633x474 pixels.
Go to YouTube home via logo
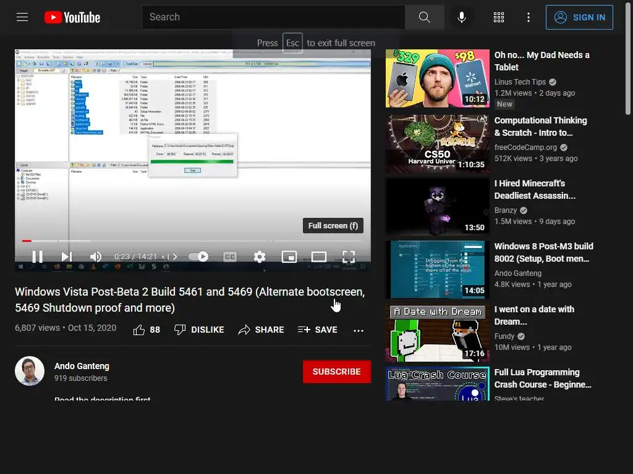[72, 17]
